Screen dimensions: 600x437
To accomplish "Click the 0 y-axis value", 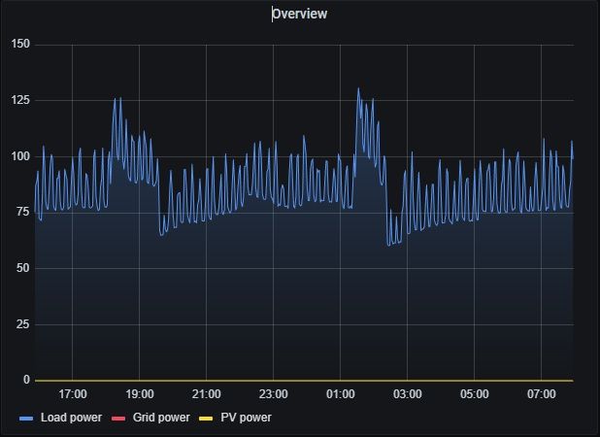I will coord(26,380).
